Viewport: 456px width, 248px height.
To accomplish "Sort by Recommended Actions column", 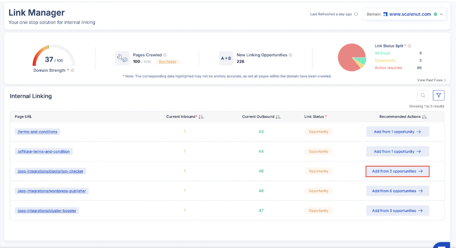I will click(425, 117).
